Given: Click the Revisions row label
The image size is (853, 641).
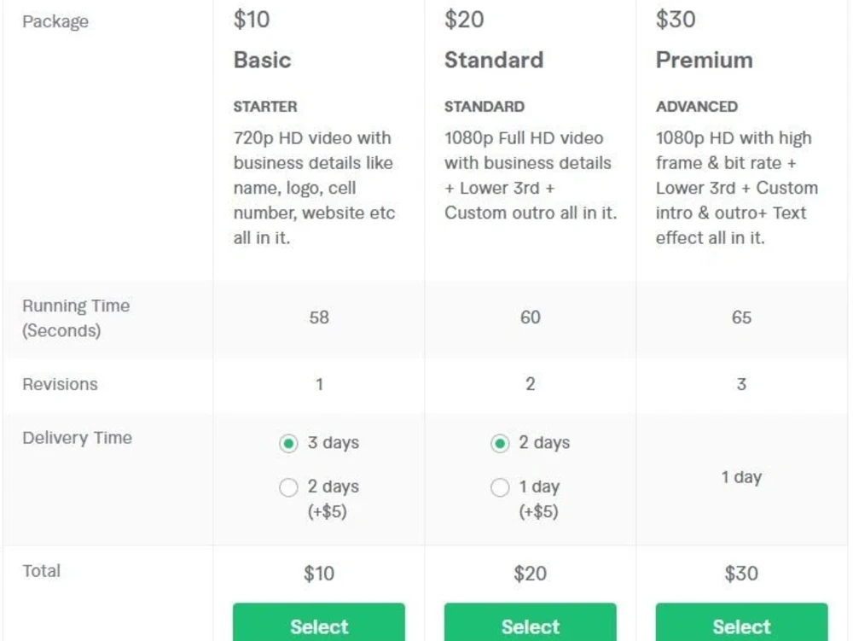Looking at the screenshot, I should click(x=60, y=384).
